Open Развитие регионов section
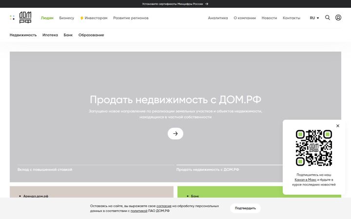 pos(131,18)
